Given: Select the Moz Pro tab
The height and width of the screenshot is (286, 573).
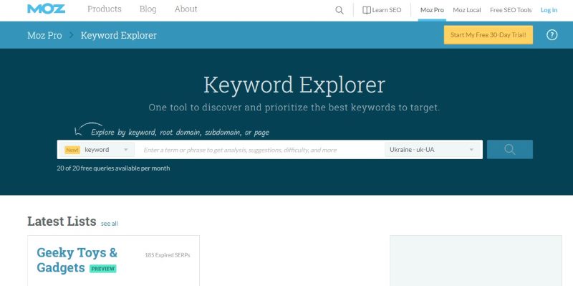Looking at the screenshot, I should [x=432, y=10].
